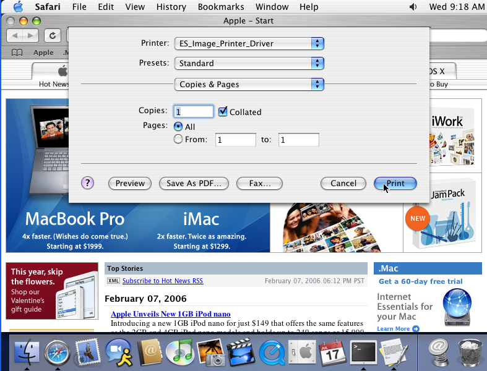Open the Edit menu

pos(106,7)
